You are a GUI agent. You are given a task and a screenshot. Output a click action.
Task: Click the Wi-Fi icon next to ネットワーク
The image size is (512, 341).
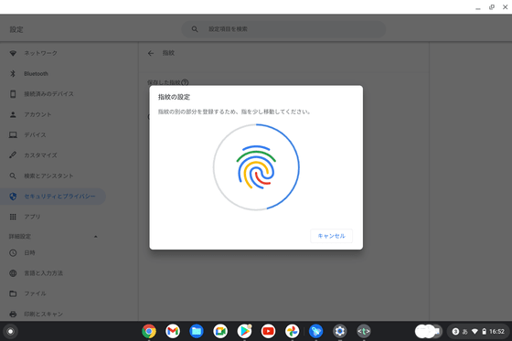coord(13,53)
